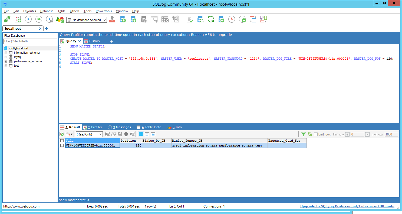Open database synchronization wizard icon
Image resolution: width=402 pixels, height=214 pixels.
(200, 19)
